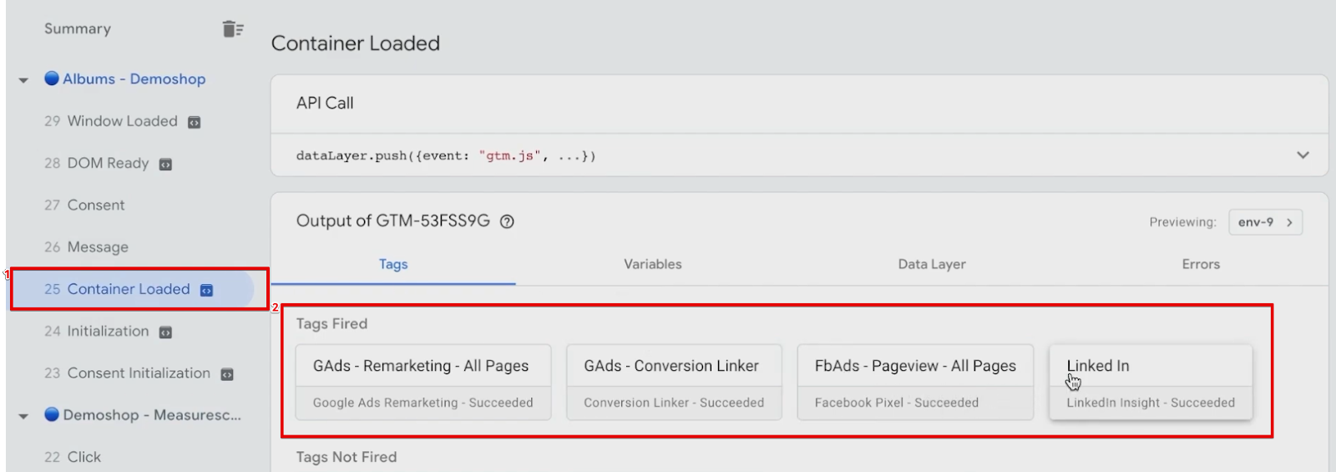
Task: Open the GAds - Conversion Linker tag card
Action: click(x=674, y=382)
